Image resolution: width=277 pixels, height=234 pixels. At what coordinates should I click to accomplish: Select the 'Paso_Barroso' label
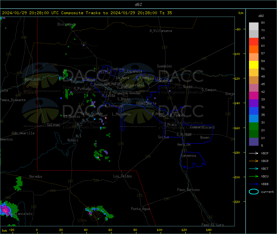point(188,190)
